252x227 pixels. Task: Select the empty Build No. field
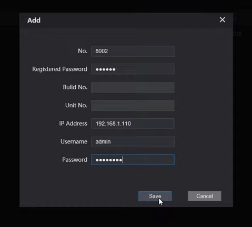pyautogui.click(x=133, y=87)
